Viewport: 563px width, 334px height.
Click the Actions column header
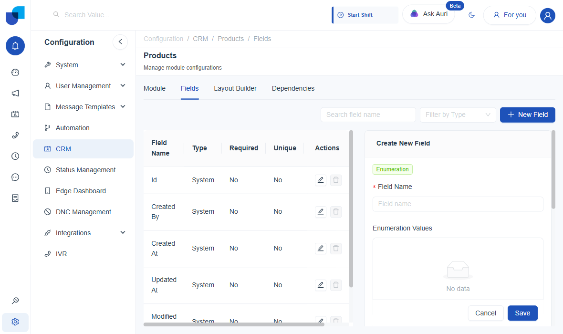click(x=327, y=148)
